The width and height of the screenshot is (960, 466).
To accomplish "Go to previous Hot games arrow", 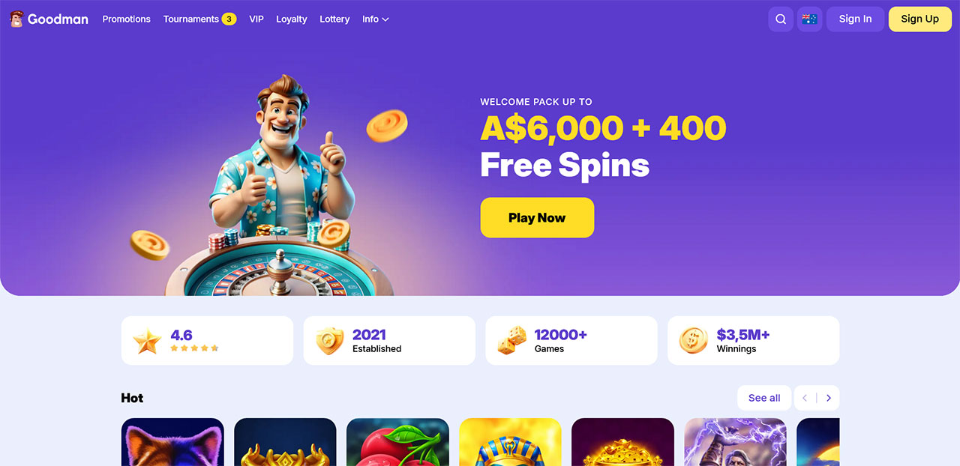I will [x=805, y=398].
